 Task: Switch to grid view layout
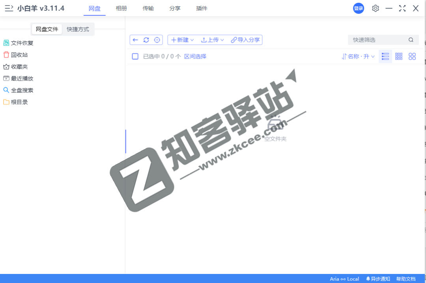click(398, 56)
